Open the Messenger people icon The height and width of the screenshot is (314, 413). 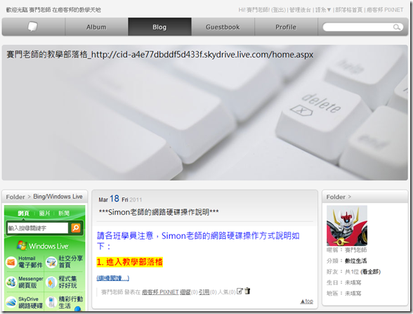click(x=11, y=282)
